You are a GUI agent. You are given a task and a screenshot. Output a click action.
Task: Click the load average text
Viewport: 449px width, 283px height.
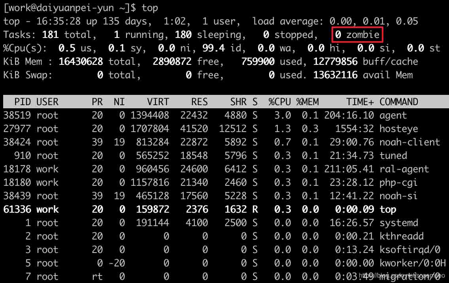pos(335,21)
